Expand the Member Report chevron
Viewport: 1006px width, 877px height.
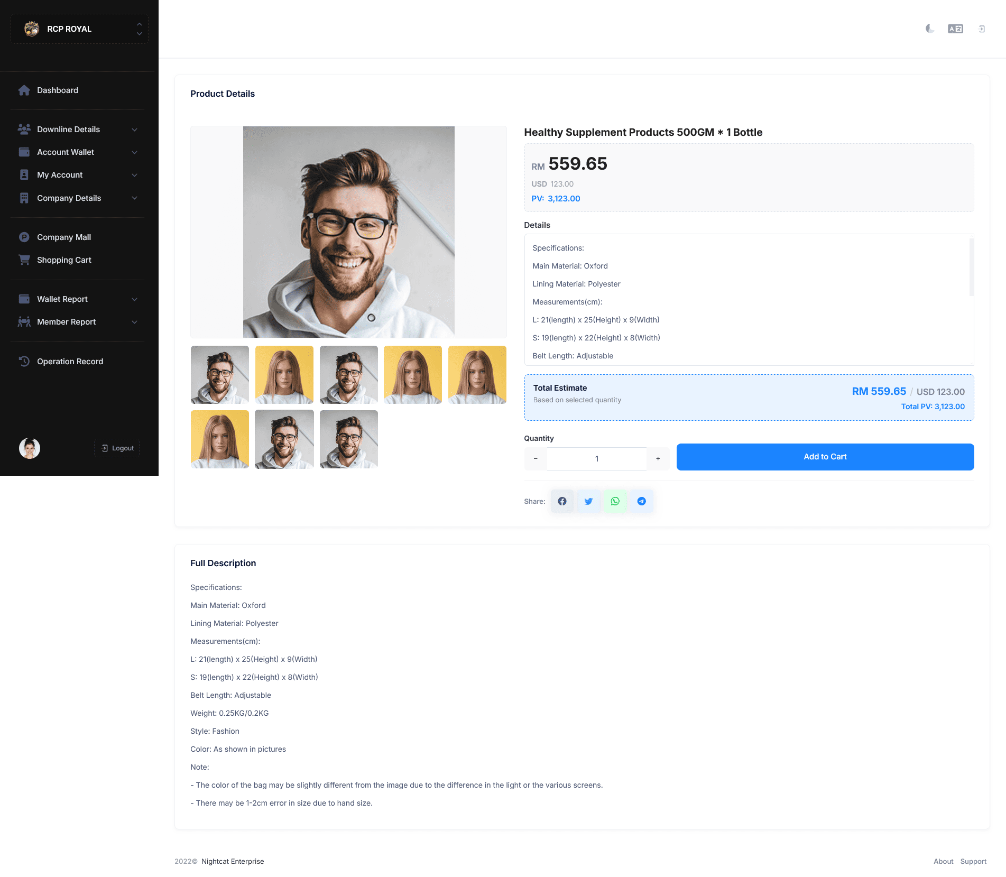click(134, 322)
